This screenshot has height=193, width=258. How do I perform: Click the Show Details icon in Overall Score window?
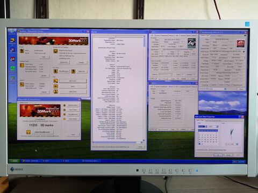coord(64,119)
